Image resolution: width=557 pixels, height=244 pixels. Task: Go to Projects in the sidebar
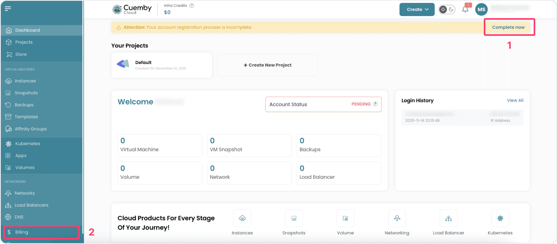click(24, 42)
